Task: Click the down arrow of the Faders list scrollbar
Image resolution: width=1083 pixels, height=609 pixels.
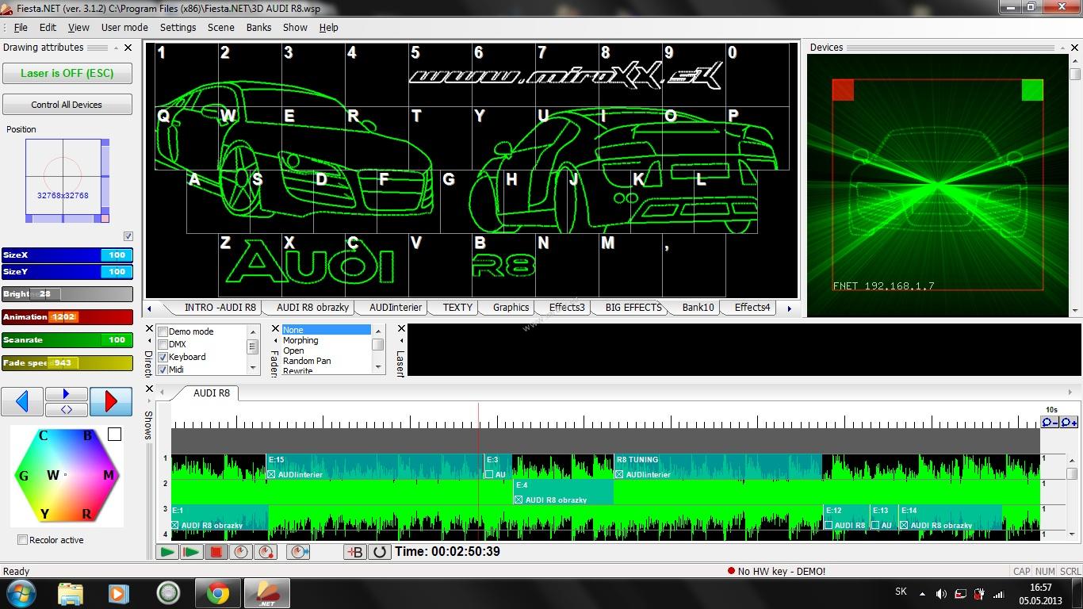Action: coord(378,368)
